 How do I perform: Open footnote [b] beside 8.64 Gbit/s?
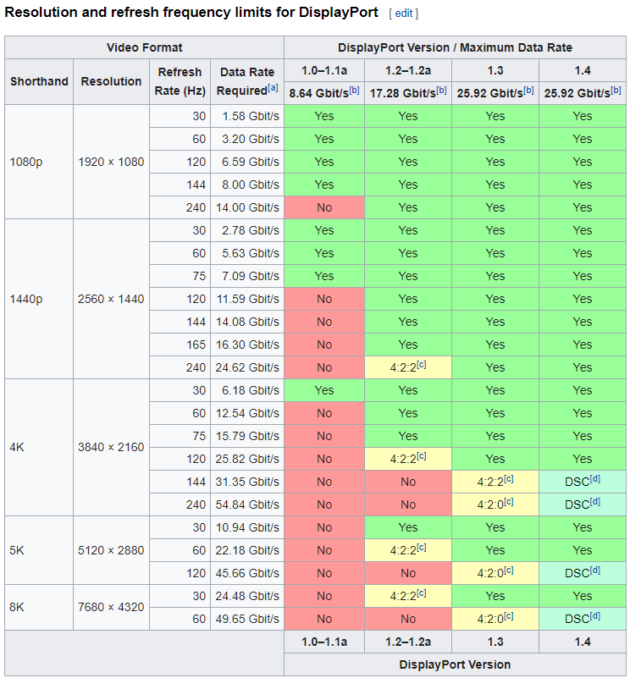[x=354, y=90]
